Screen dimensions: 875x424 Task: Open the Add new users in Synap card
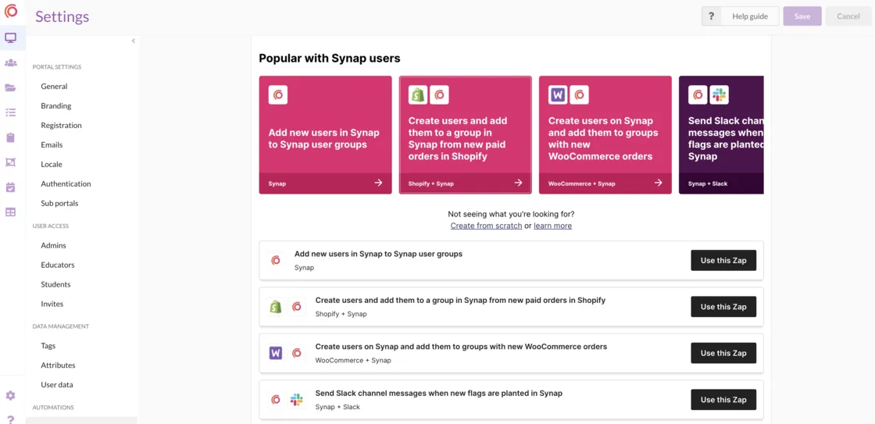click(x=325, y=135)
